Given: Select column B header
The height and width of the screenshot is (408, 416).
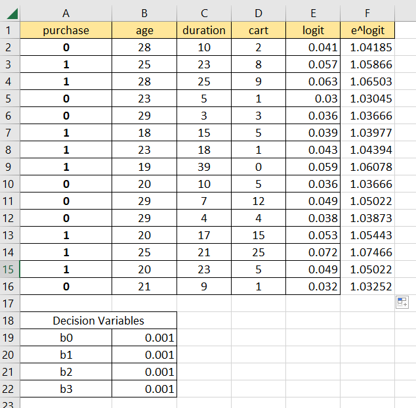Looking at the screenshot, I should pyautogui.click(x=144, y=13).
